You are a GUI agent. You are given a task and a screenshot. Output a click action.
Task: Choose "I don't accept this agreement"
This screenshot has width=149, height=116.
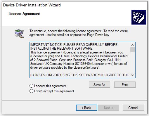52,91
